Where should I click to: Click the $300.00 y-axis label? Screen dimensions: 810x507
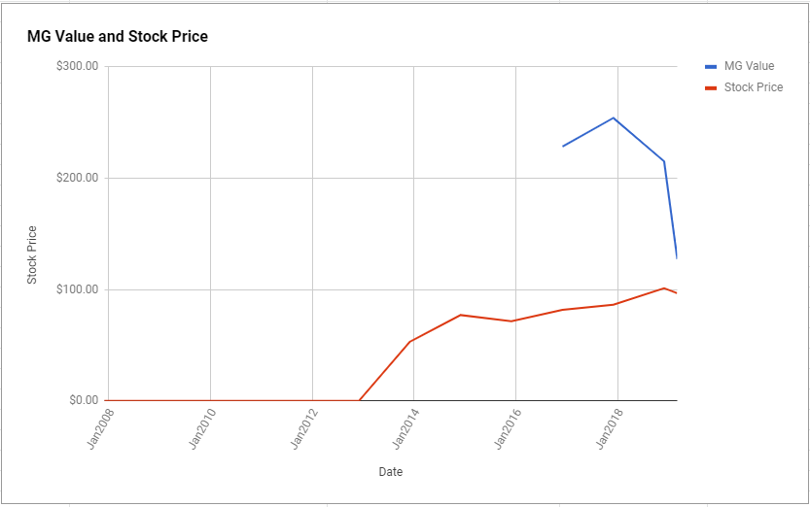click(x=77, y=67)
